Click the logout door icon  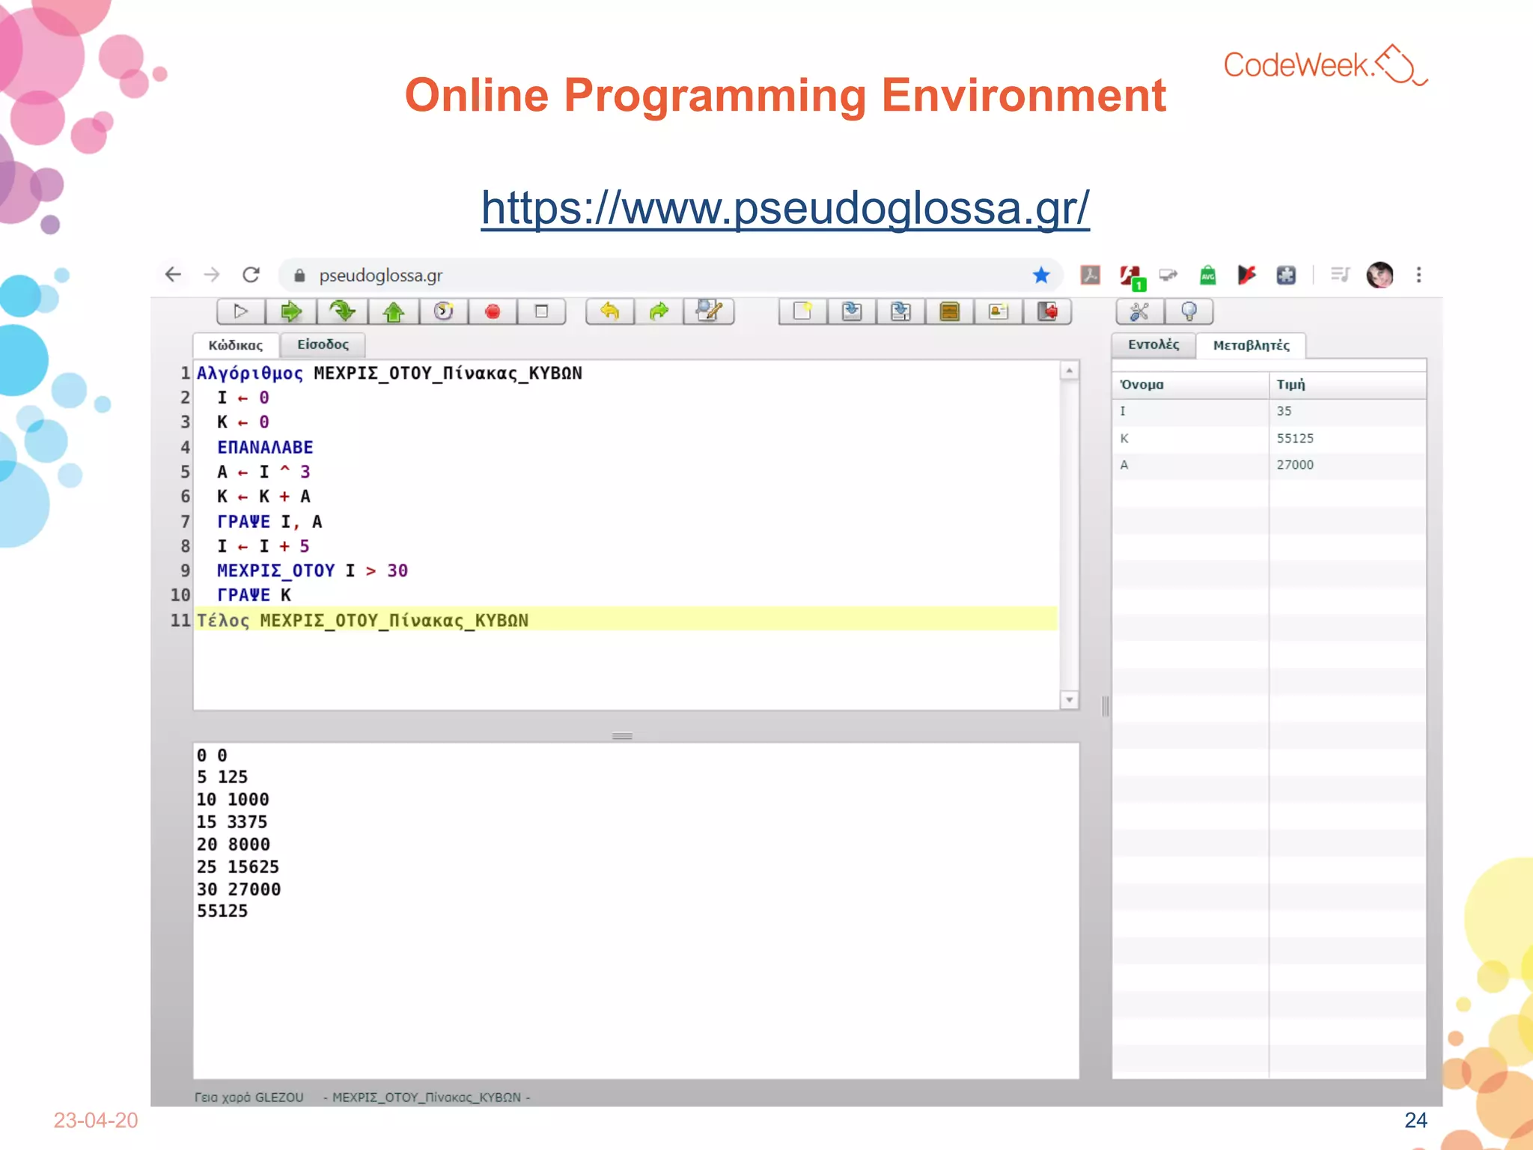(x=1047, y=311)
